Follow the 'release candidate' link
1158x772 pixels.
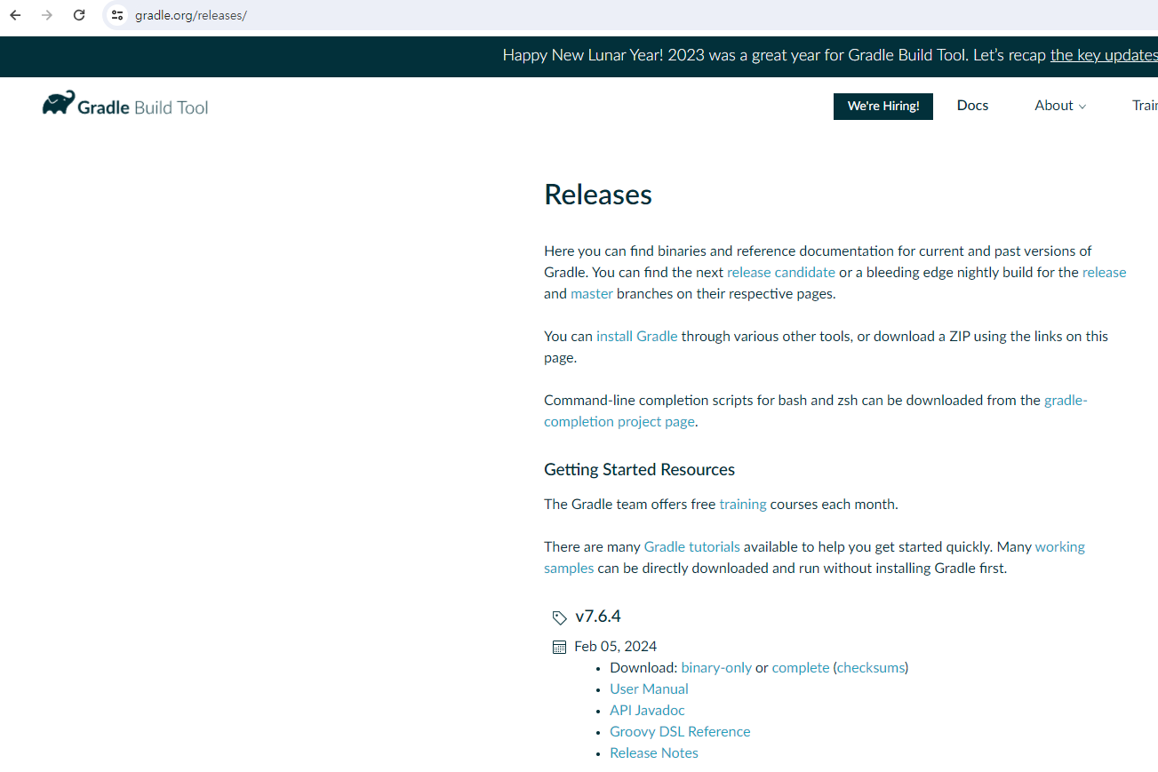pos(781,272)
